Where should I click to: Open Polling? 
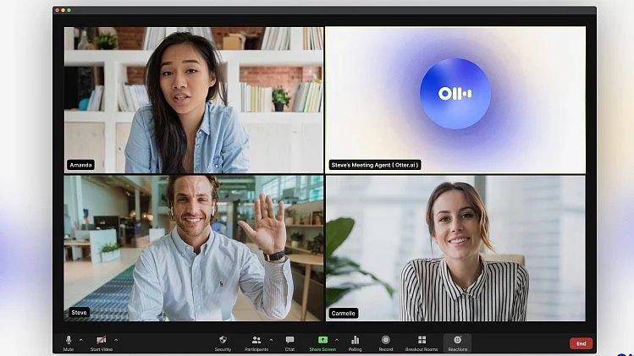pos(355,343)
